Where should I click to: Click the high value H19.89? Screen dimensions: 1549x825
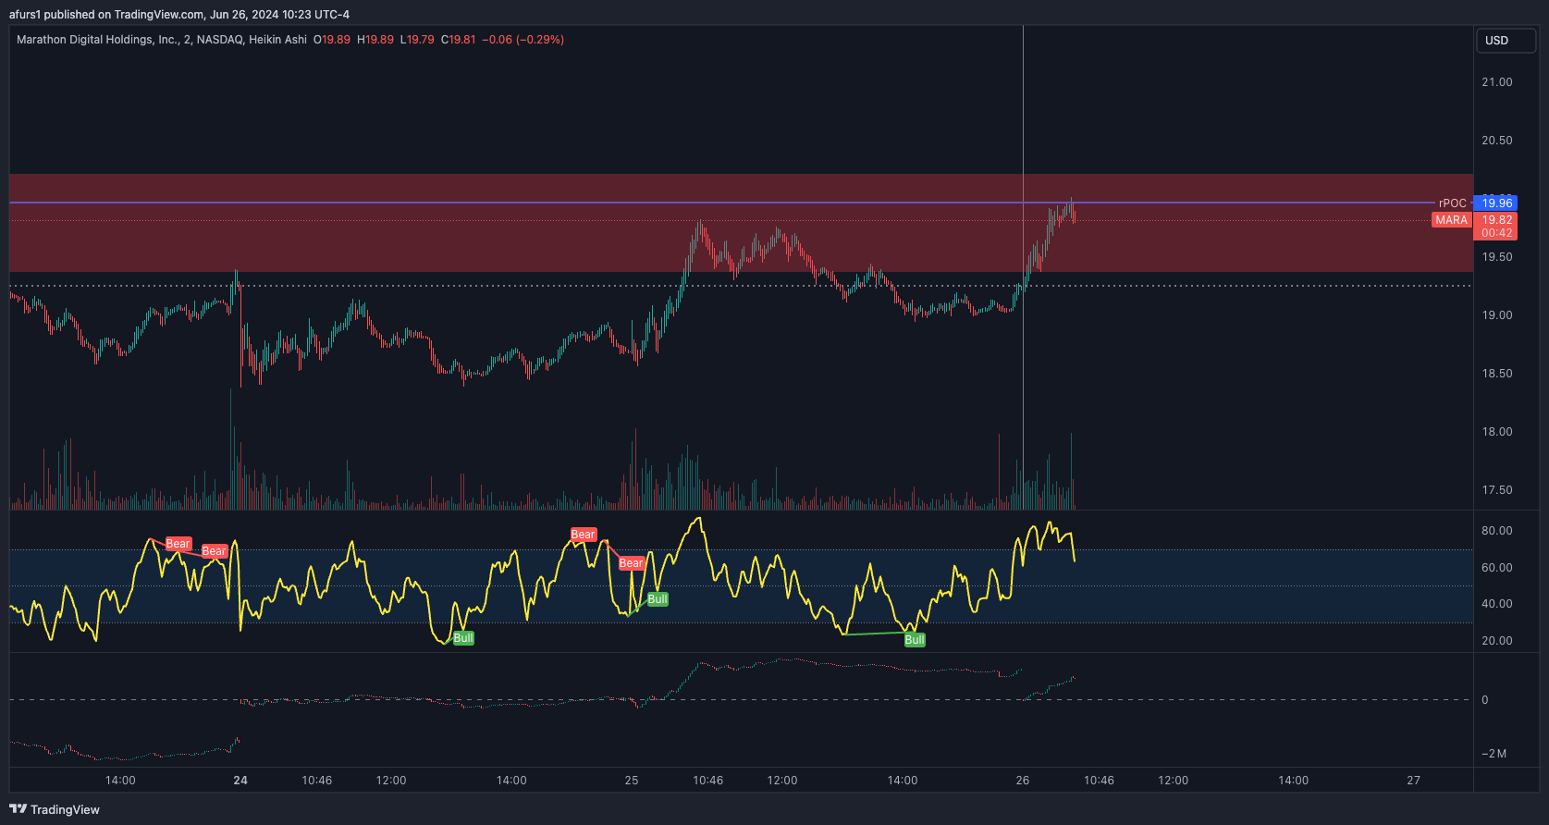coord(375,40)
